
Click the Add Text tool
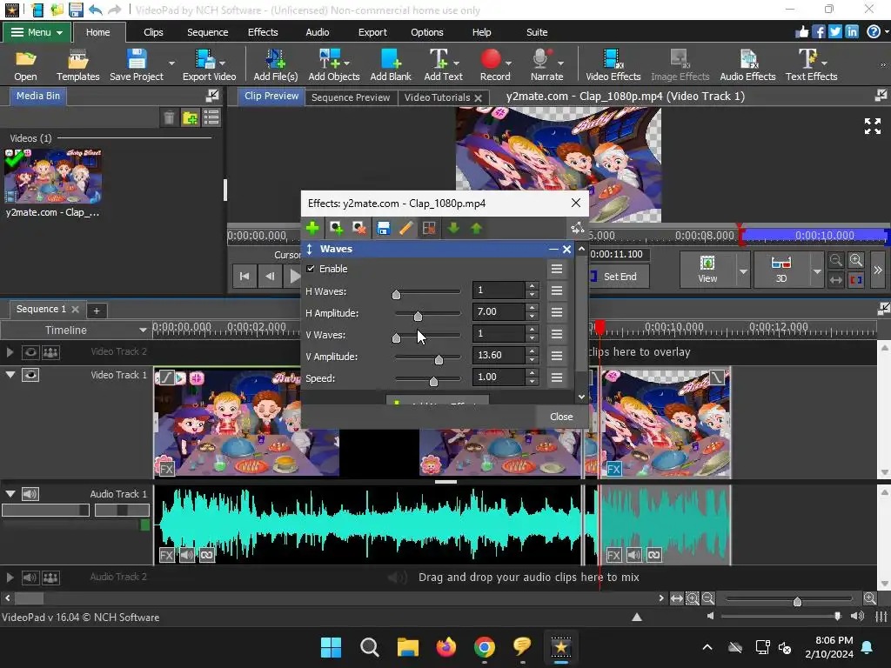point(443,64)
